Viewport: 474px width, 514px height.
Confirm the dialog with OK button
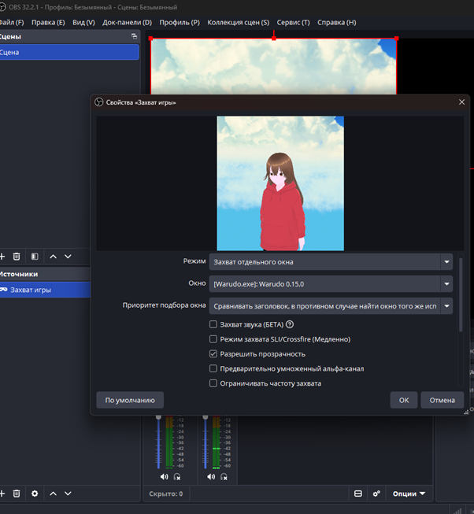404,400
